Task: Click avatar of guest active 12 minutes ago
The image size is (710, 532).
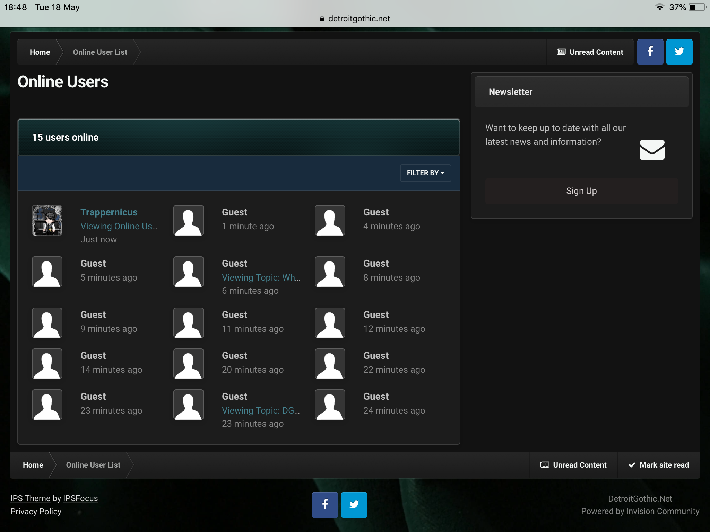Action: [330, 323]
